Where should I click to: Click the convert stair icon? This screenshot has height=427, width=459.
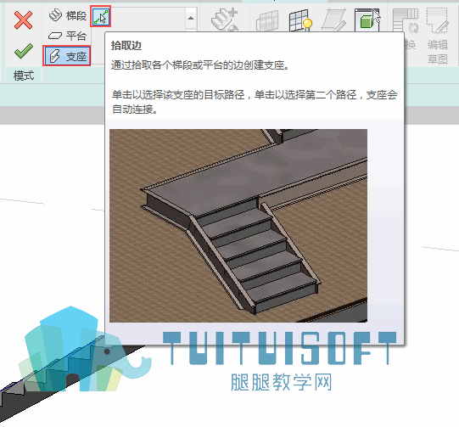406,20
